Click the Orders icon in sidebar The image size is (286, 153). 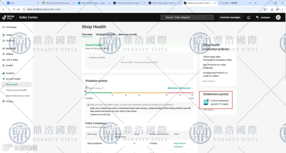3,35
